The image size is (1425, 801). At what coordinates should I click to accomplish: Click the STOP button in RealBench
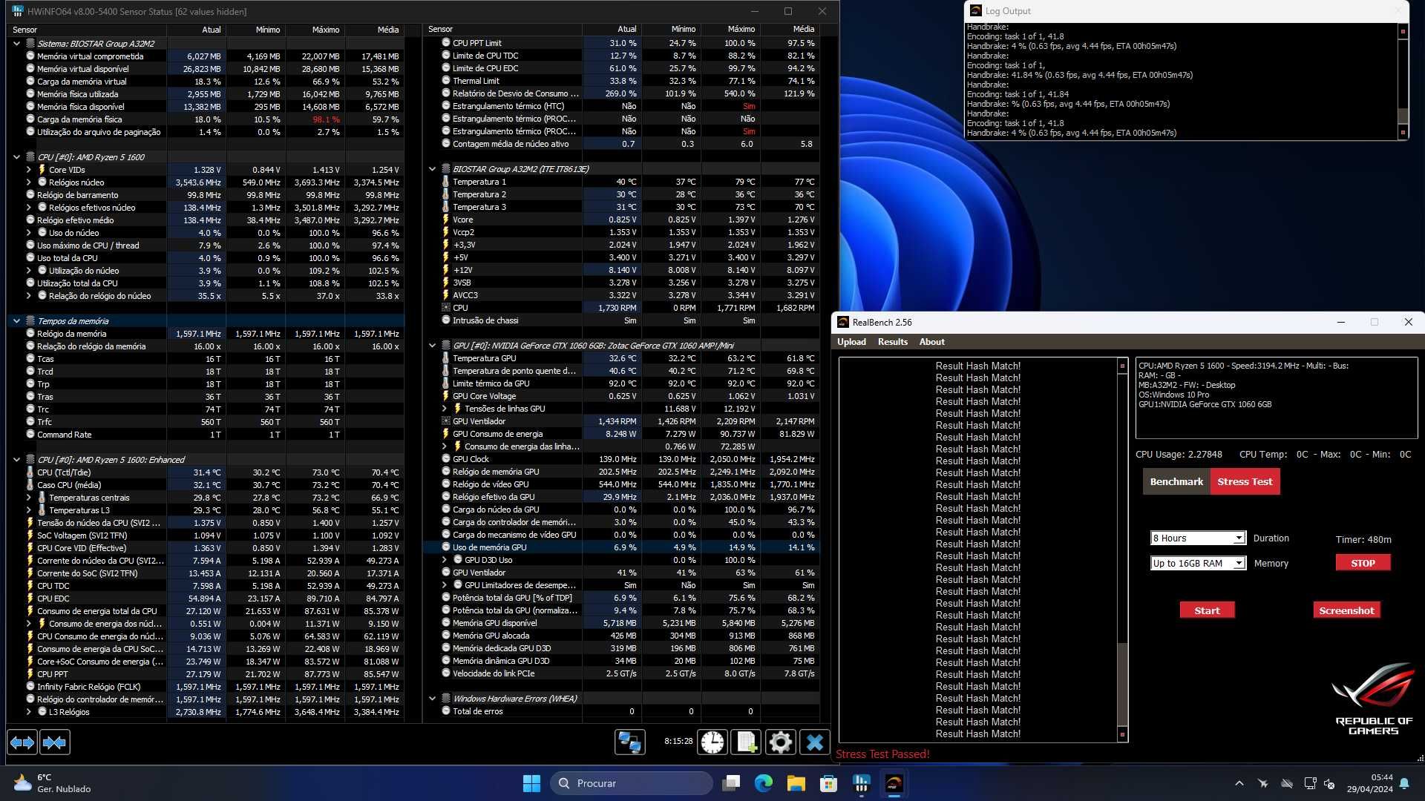(x=1363, y=563)
